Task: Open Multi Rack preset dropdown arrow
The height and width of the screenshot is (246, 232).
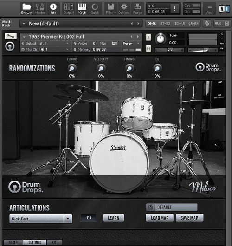Action: coord(24,24)
